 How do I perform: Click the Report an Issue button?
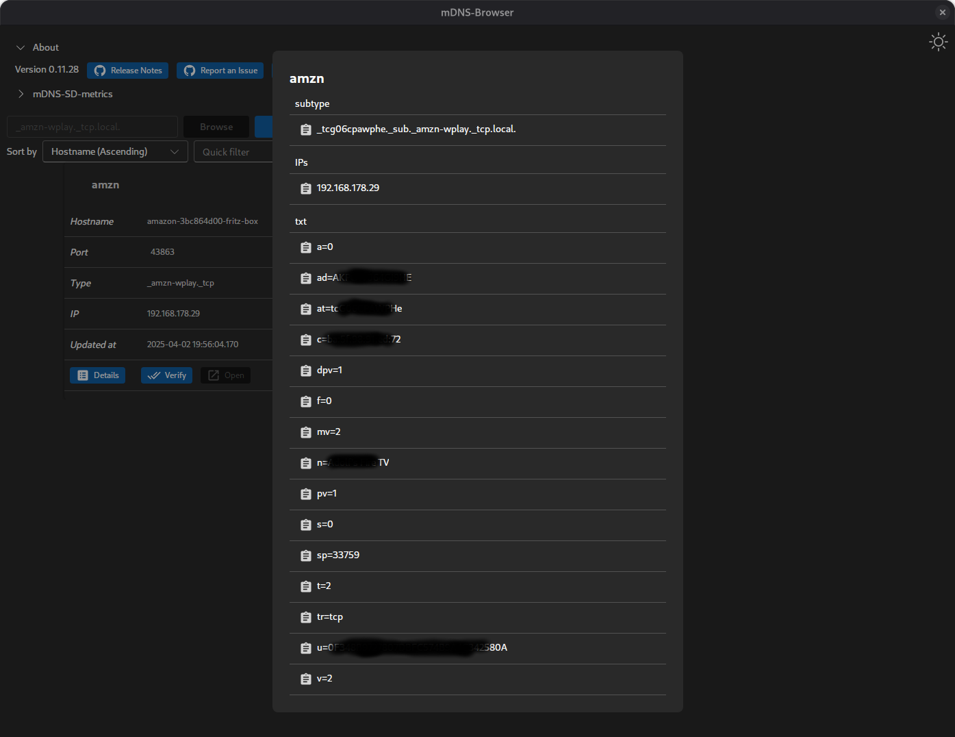click(220, 71)
